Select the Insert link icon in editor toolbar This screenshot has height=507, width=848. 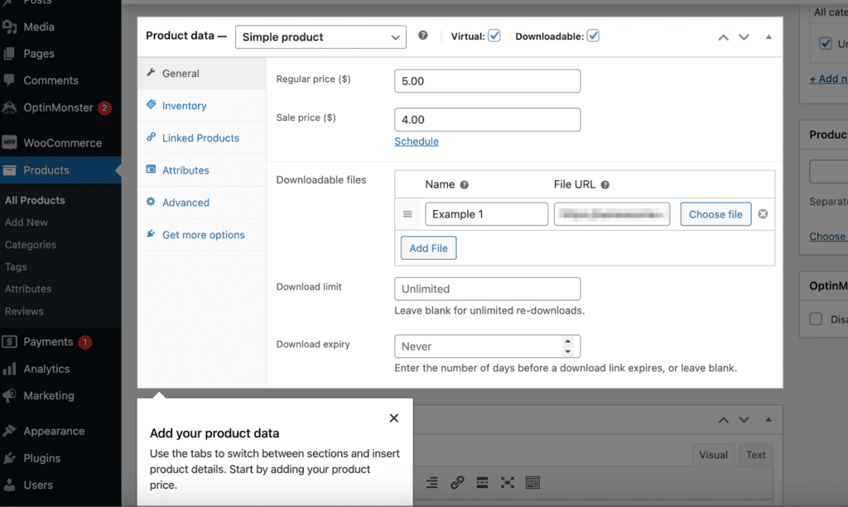coord(457,482)
